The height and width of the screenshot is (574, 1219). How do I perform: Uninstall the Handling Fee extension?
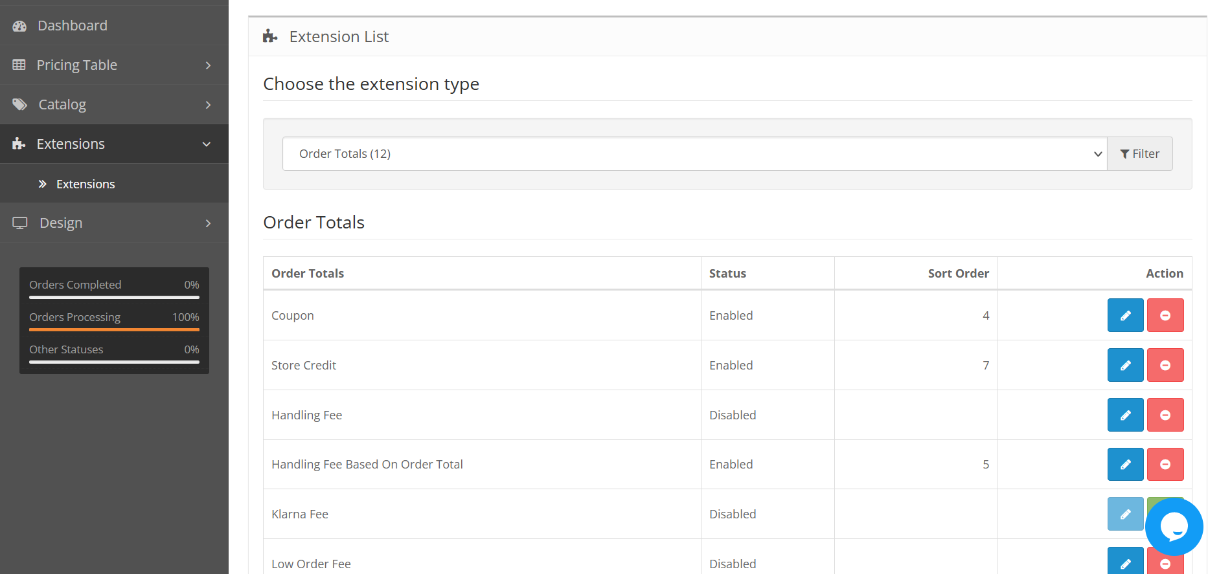coord(1165,415)
